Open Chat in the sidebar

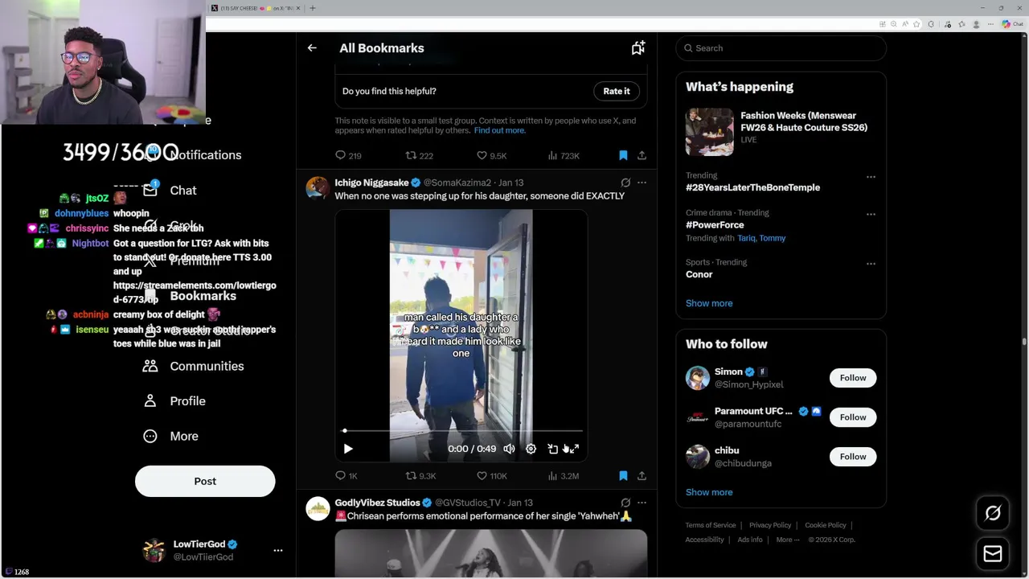click(x=170, y=191)
